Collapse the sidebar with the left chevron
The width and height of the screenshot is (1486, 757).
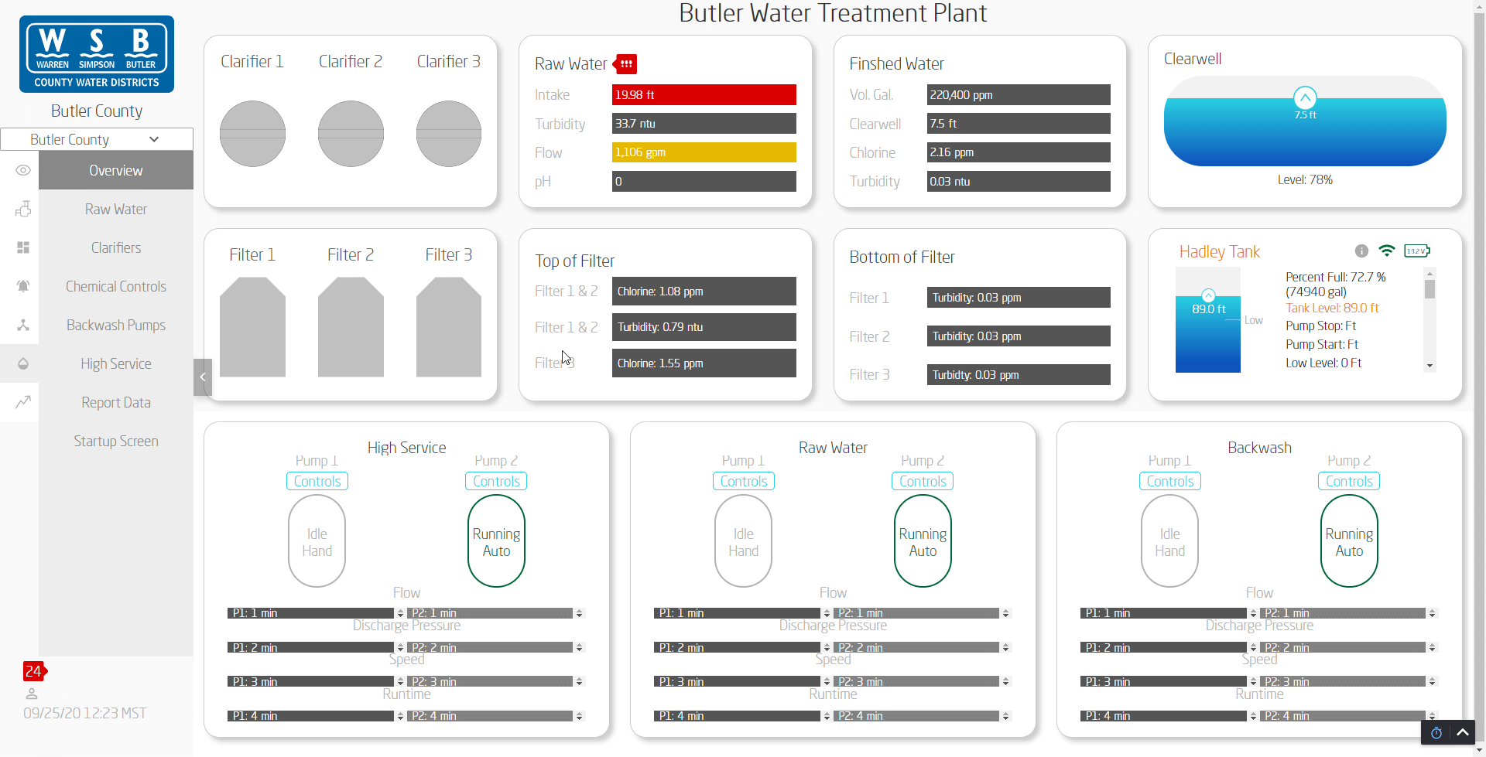[203, 377]
